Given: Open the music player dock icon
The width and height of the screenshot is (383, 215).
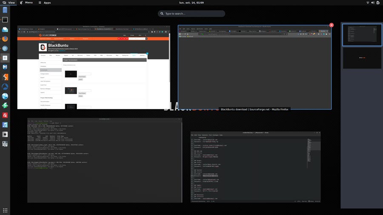Looking at the screenshot, I should point(5,124).
